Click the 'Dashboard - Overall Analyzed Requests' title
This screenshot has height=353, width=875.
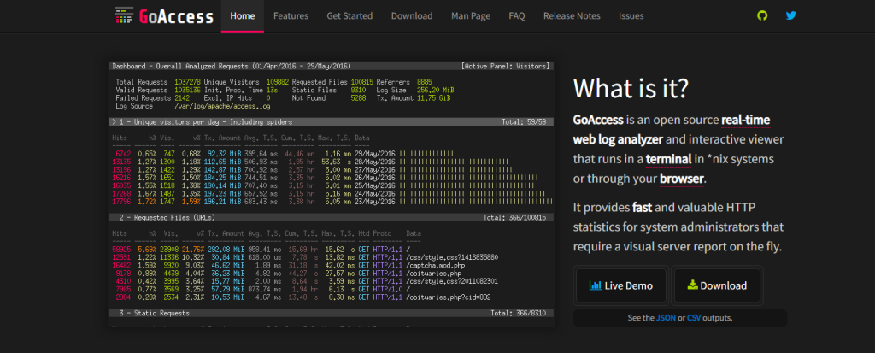(232, 66)
